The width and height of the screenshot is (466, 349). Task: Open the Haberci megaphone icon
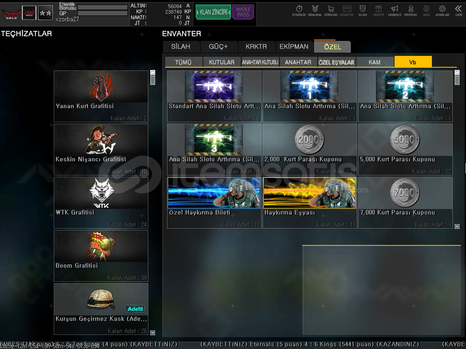395,11
